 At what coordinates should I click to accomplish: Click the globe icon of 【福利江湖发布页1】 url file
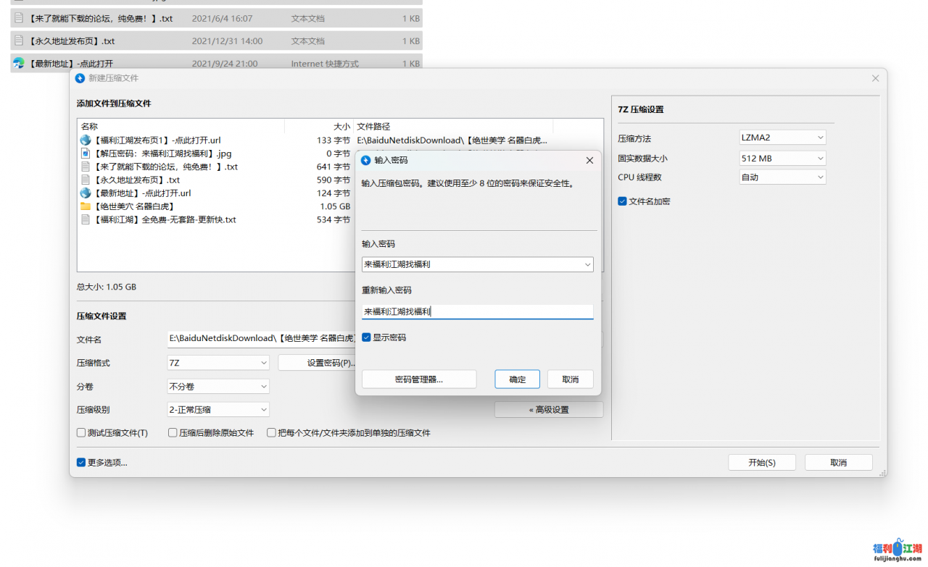pyautogui.click(x=86, y=140)
